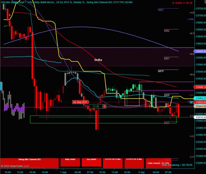Screen dimensions: 206x174
Task: Click the 23360,00 price axis label
Action: coord(201,135)
